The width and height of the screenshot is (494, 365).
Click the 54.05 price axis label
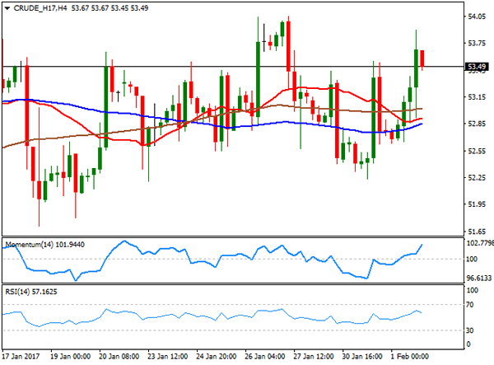(477, 16)
